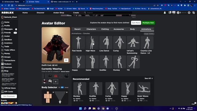Select the Fast Hands emote

click(78, 43)
